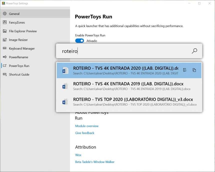This screenshot has height=172, width=215.
Task: Disable the Enable PowerToys Run toggle
Action: click(79, 41)
